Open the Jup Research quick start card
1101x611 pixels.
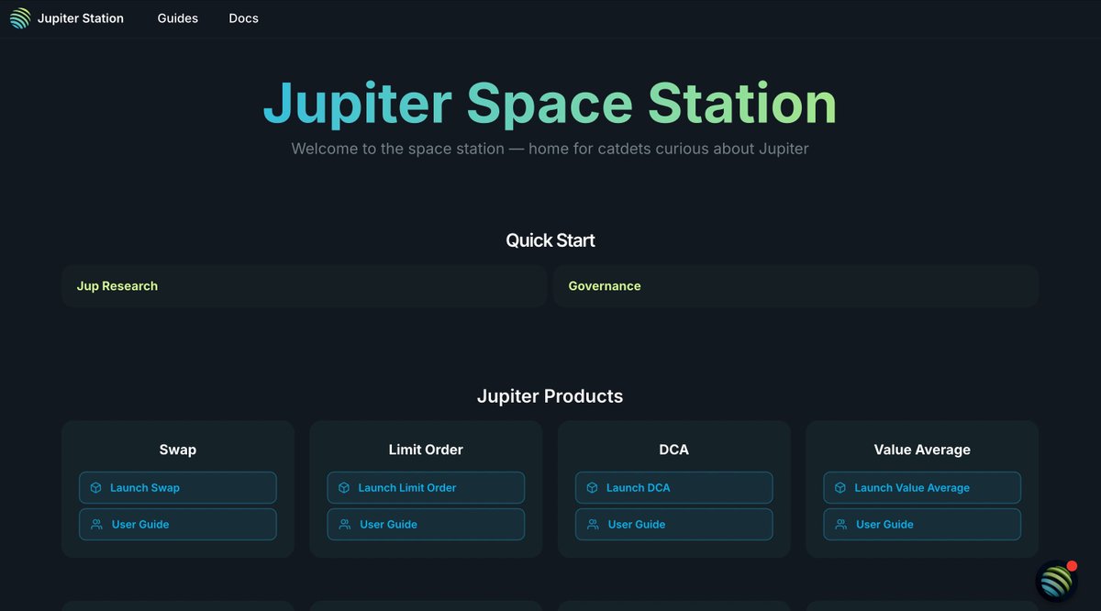point(304,286)
